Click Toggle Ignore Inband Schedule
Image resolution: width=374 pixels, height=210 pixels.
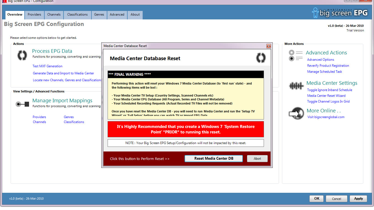(x=330, y=90)
